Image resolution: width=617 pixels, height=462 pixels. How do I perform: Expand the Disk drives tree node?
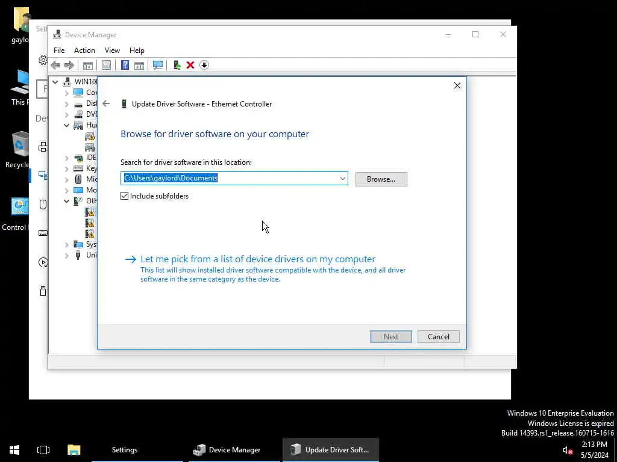tap(66, 103)
